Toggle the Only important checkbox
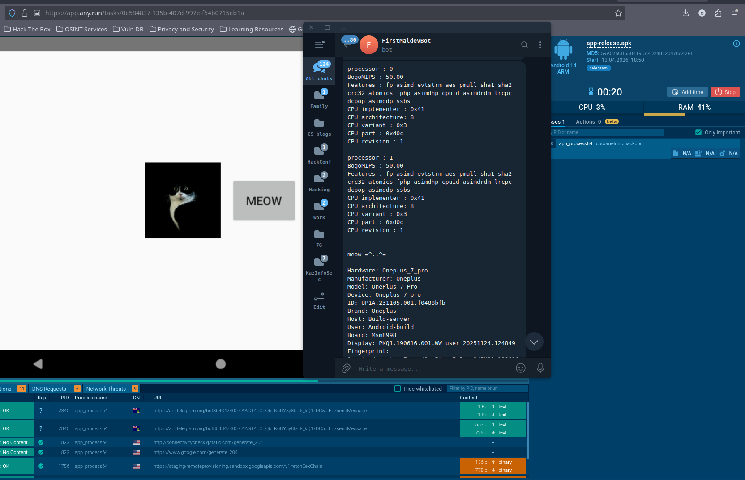745x480 pixels. (x=698, y=132)
